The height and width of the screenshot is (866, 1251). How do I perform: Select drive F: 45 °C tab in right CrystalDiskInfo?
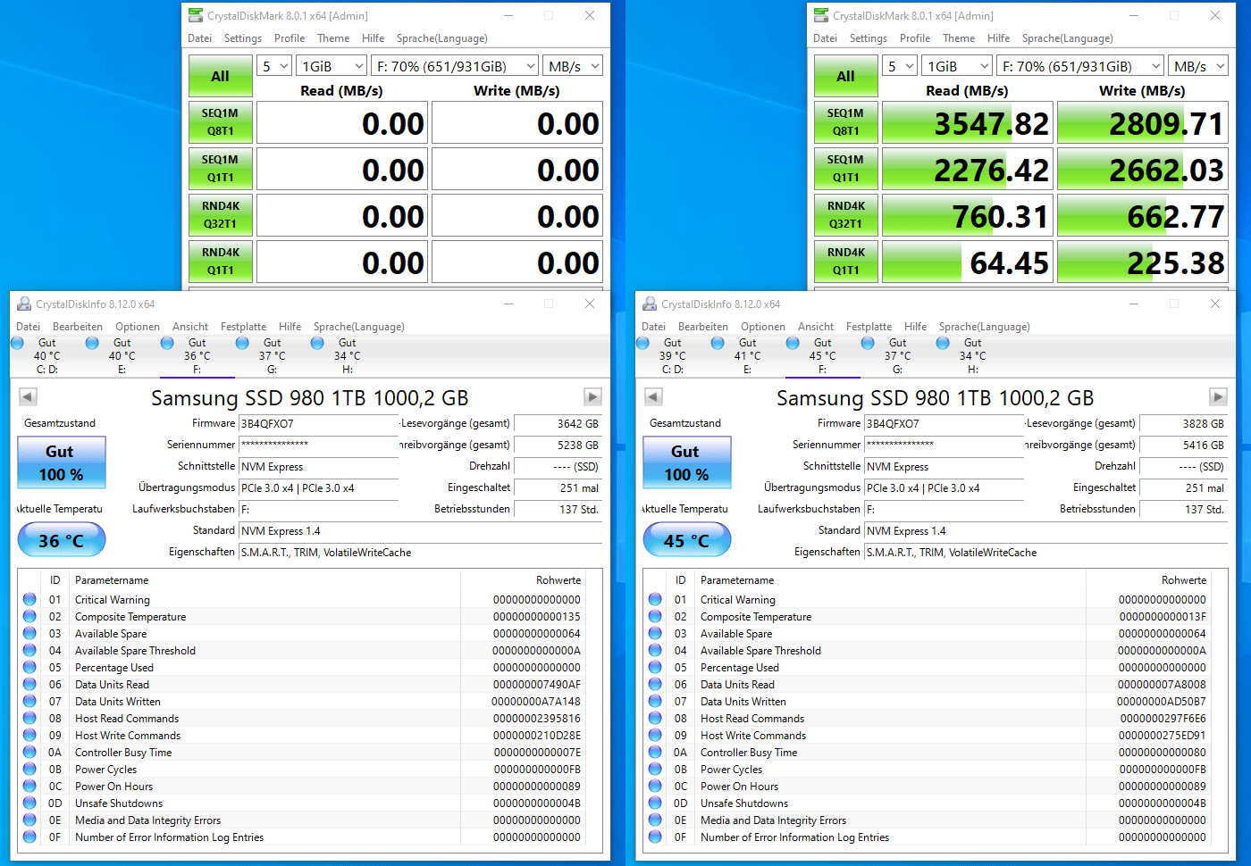pos(822,355)
